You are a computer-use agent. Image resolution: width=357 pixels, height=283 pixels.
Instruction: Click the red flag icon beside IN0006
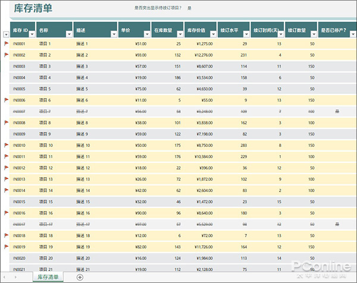(x=6, y=100)
